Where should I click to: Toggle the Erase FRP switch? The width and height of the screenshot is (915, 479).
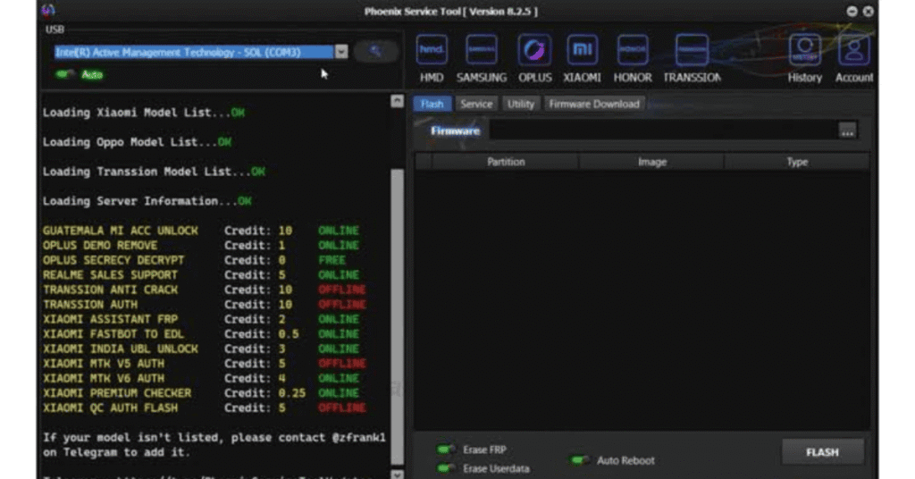[446, 450]
